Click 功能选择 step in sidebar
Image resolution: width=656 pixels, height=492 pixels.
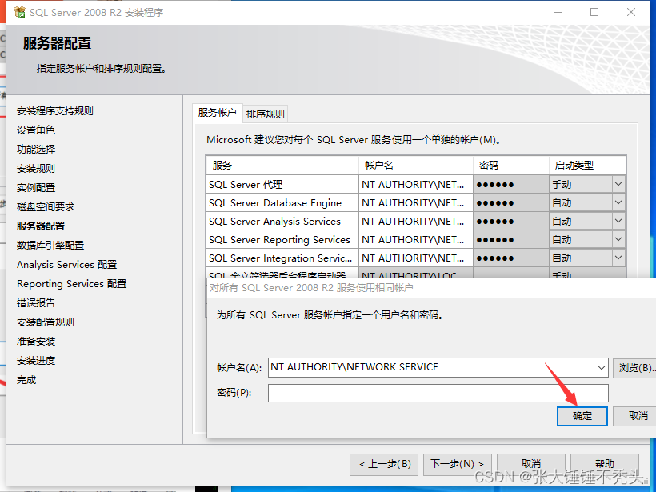coord(36,150)
